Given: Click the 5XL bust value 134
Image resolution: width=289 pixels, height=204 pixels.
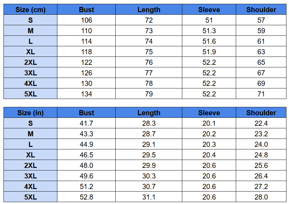Looking at the screenshot, I should tap(86, 94).
